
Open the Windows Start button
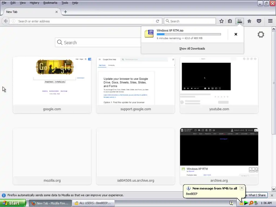click(x=13, y=203)
